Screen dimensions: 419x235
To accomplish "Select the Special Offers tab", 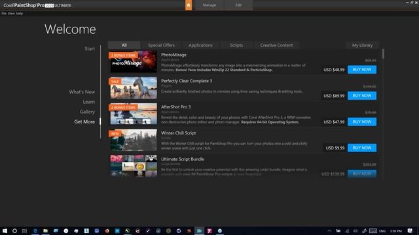I will (x=161, y=45).
